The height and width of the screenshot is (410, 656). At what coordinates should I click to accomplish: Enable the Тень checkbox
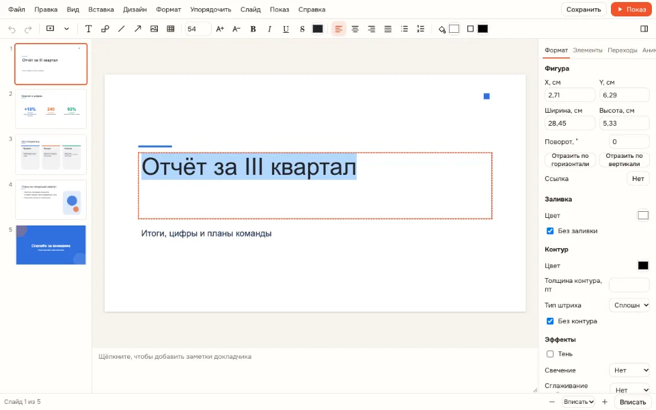click(x=549, y=354)
